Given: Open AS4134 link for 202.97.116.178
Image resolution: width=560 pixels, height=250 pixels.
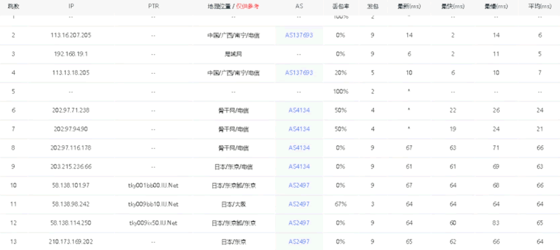Looking at the screenshot, I should (299, 148).
